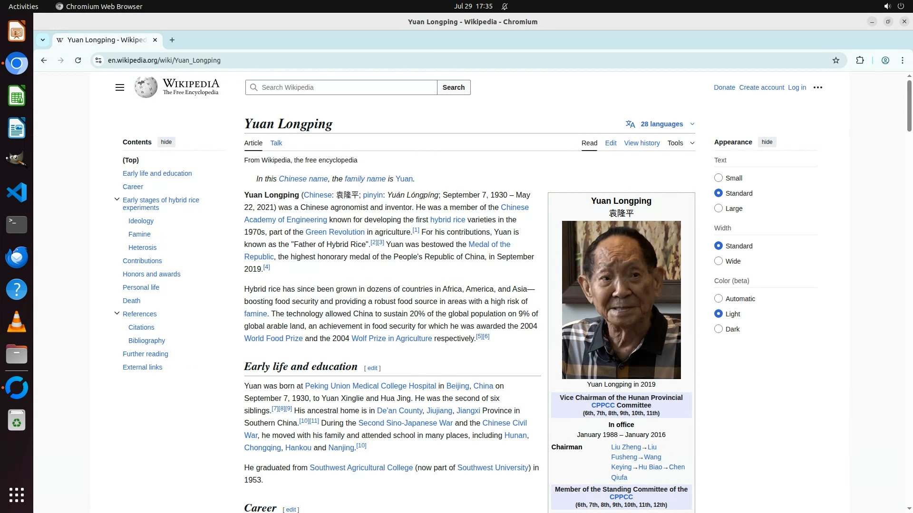Screen dimensions: 913x513
Task: Open the Tools dropdown menu
Action: pos(680,143)
